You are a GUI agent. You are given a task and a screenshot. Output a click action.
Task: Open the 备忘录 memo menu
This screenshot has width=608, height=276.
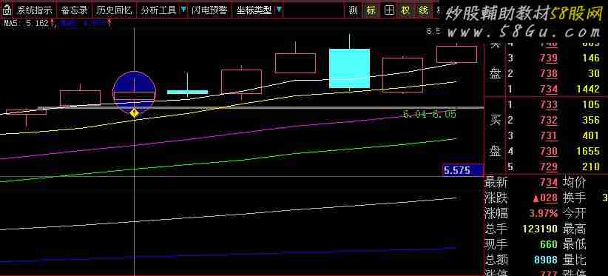74,10
